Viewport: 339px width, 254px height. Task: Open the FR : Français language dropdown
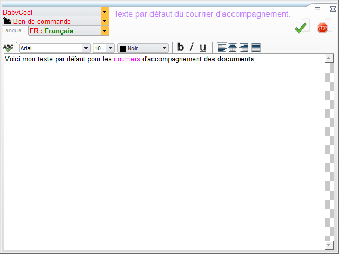(104, 31)
